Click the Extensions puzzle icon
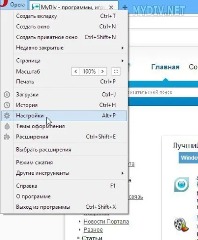Screen dimensions: 198x240 click(x=7, y=137)
